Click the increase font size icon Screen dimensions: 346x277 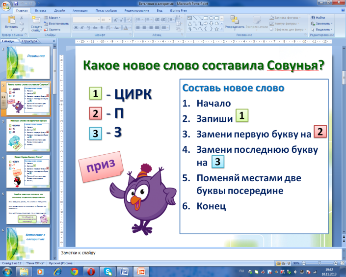[115, 20]
